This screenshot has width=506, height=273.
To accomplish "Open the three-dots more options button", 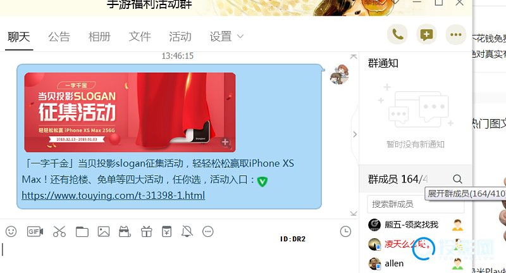I will (455, 35).
